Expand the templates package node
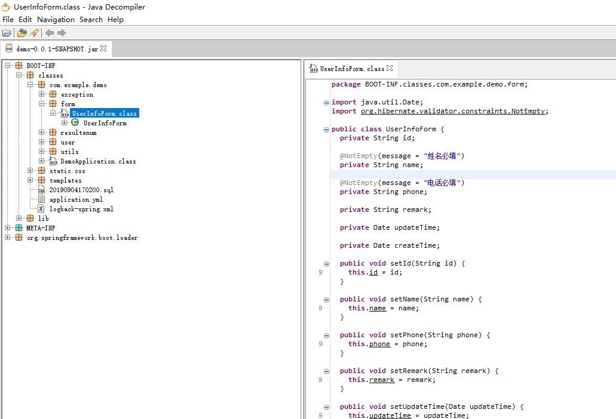Screen dimensions: 616x419 (x=30, y=180)
